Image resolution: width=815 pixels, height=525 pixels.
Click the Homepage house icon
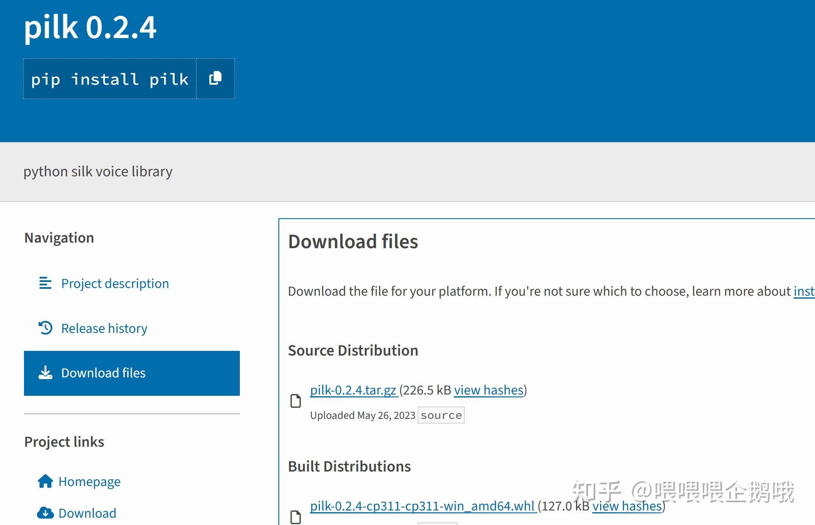click(45, 481)
